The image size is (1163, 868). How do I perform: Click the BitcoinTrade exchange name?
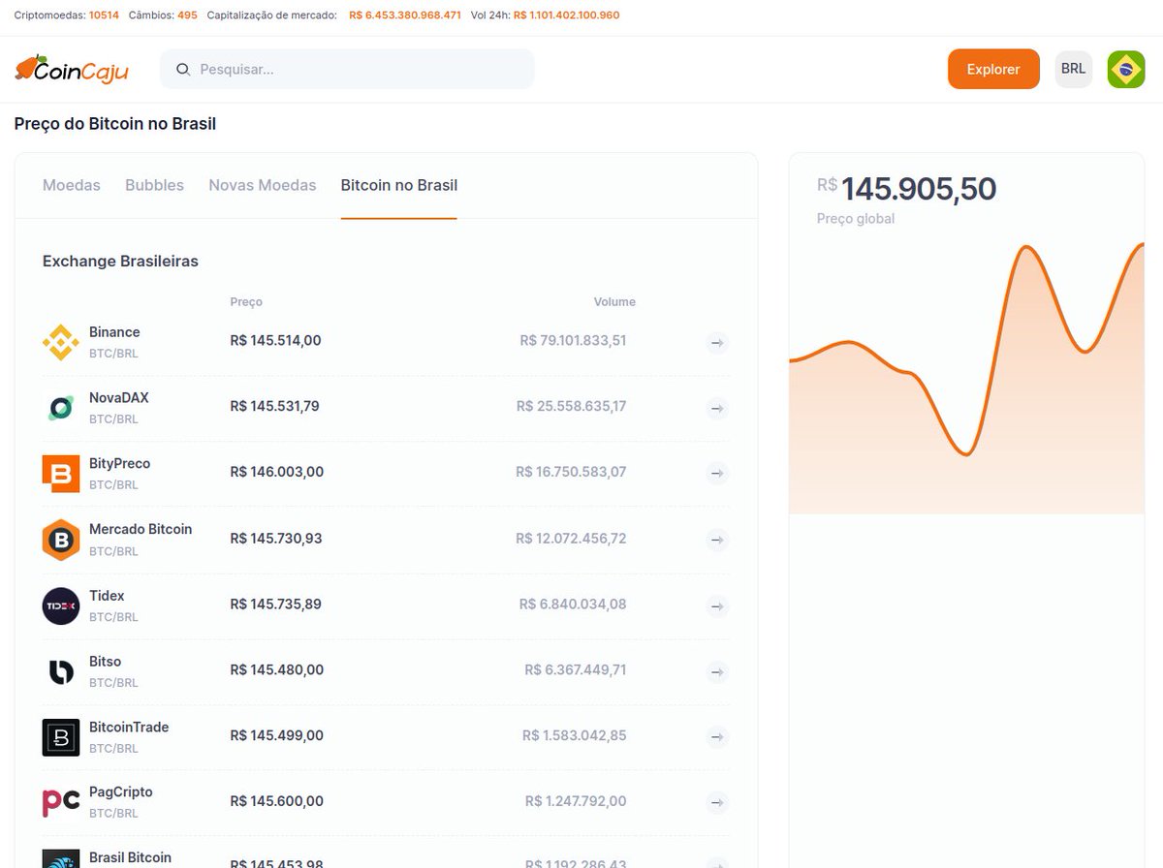click(129, 728)
